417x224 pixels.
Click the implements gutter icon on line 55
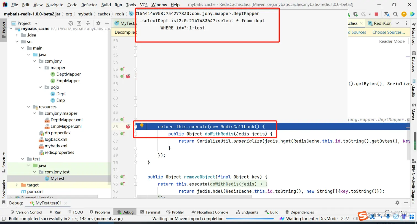[123, 69]
